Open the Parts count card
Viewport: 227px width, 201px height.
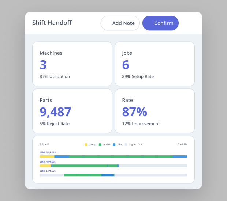[x=72, y=111]
